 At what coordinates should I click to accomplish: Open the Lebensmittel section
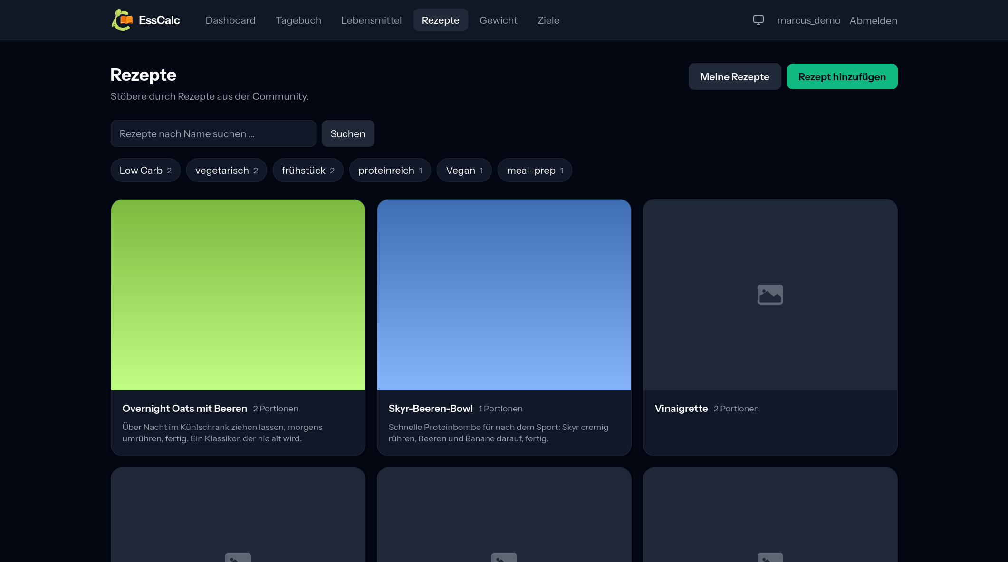372,20
